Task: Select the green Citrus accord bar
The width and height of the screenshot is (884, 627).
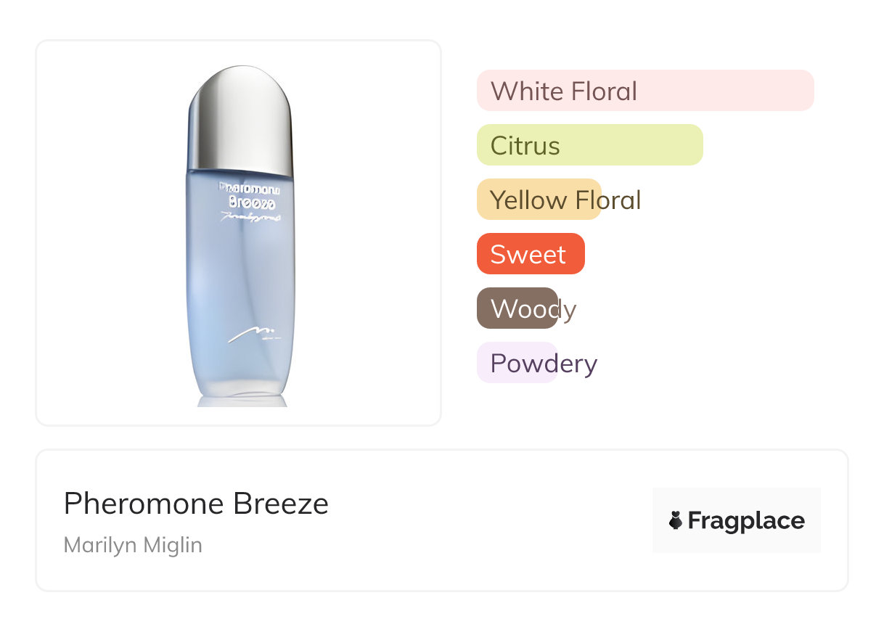Action: 589,145
